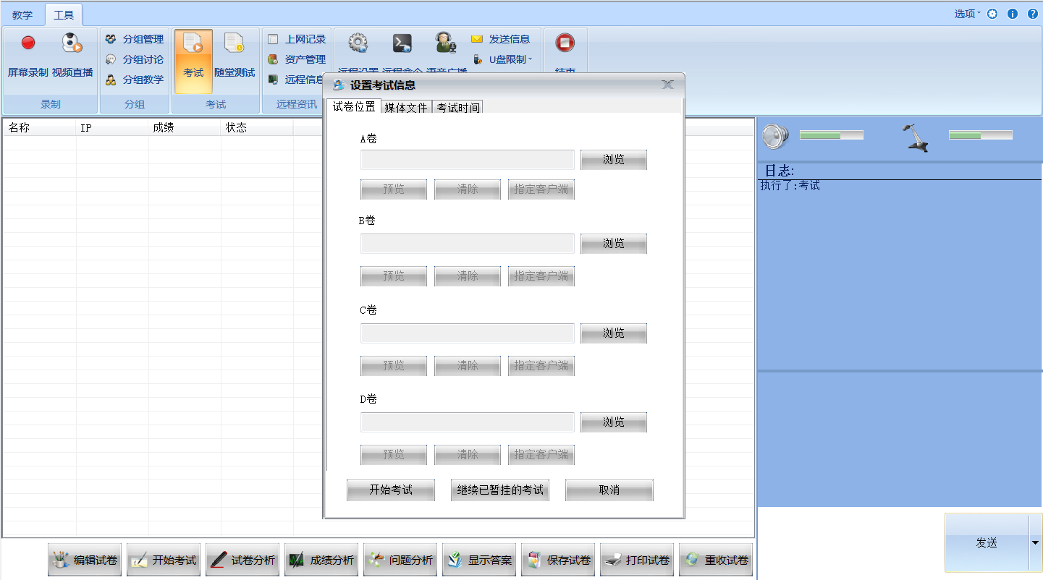Click 浏览 button for A卷
The image size is (1043, 580).
pos(613,160)
